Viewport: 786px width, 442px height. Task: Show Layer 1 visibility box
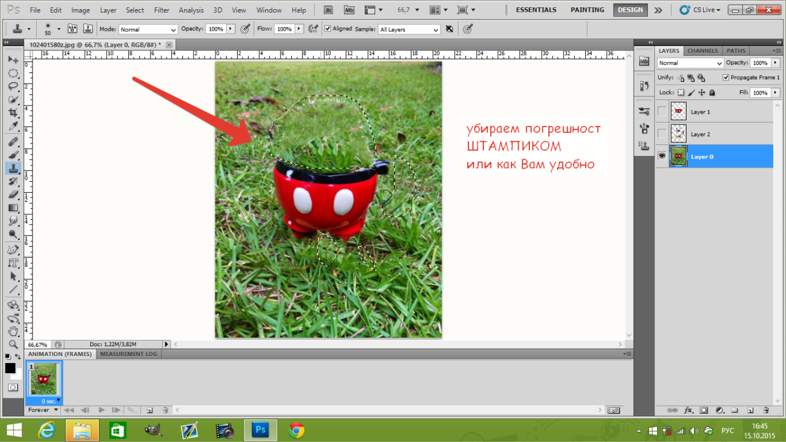(662, 112)
